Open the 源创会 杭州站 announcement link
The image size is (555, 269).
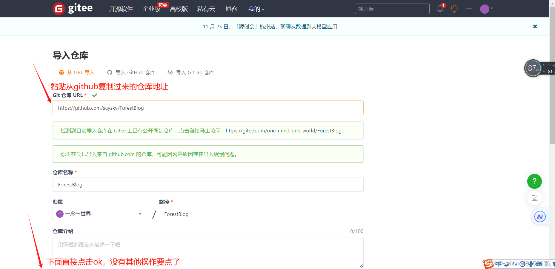(270, 26)
